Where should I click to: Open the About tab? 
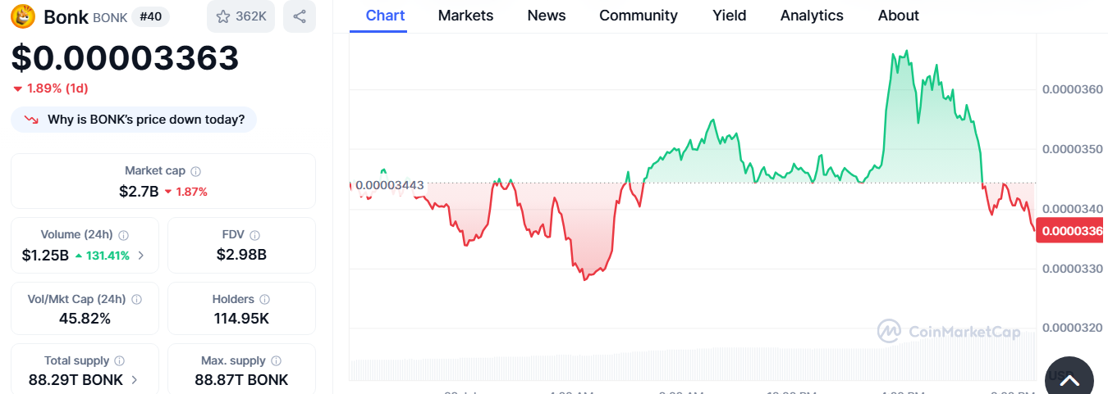click(898, 16)
